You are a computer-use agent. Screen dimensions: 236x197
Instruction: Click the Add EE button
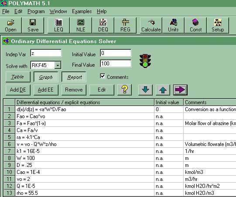pyautogui.click(x=46, y=90)
